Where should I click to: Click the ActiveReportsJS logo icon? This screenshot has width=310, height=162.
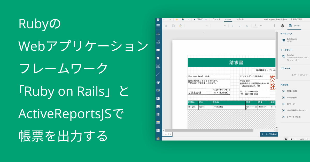158,20
